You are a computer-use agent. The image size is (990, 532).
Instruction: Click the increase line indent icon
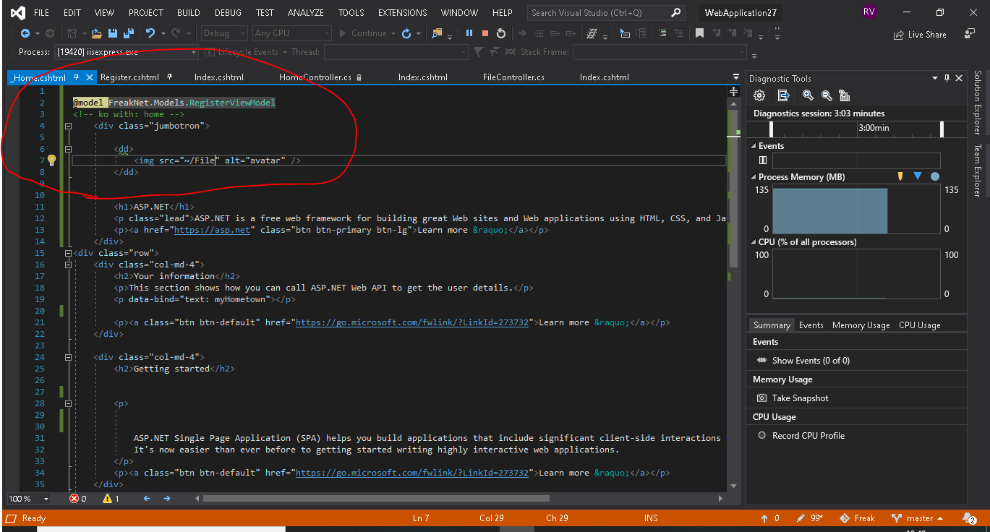point(662,33)
